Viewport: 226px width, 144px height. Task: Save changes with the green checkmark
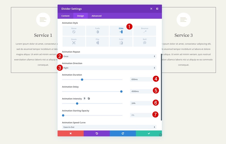pos(149,133)
